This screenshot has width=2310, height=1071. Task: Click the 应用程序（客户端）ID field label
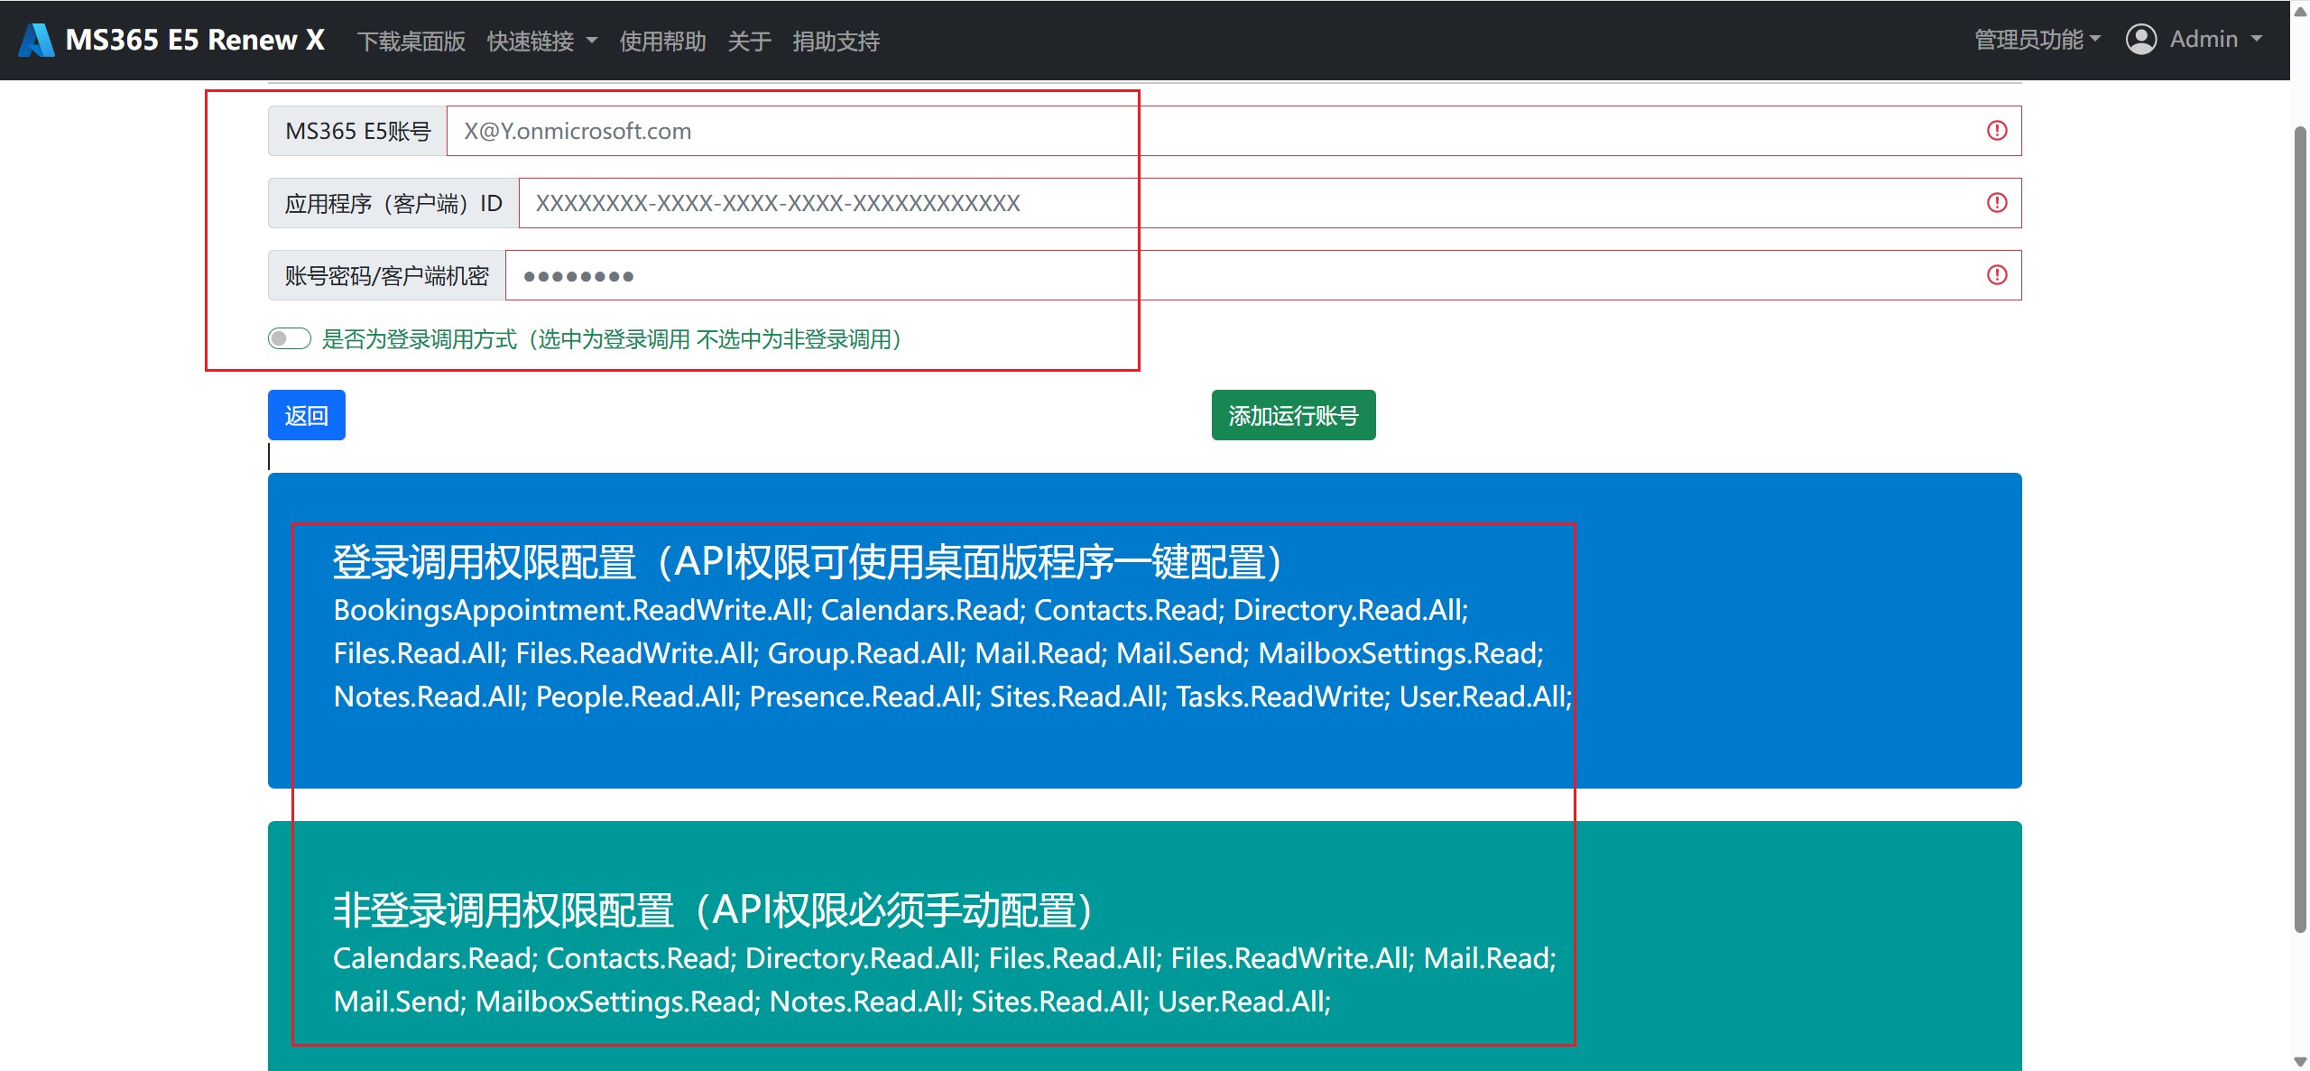[393, 203]
